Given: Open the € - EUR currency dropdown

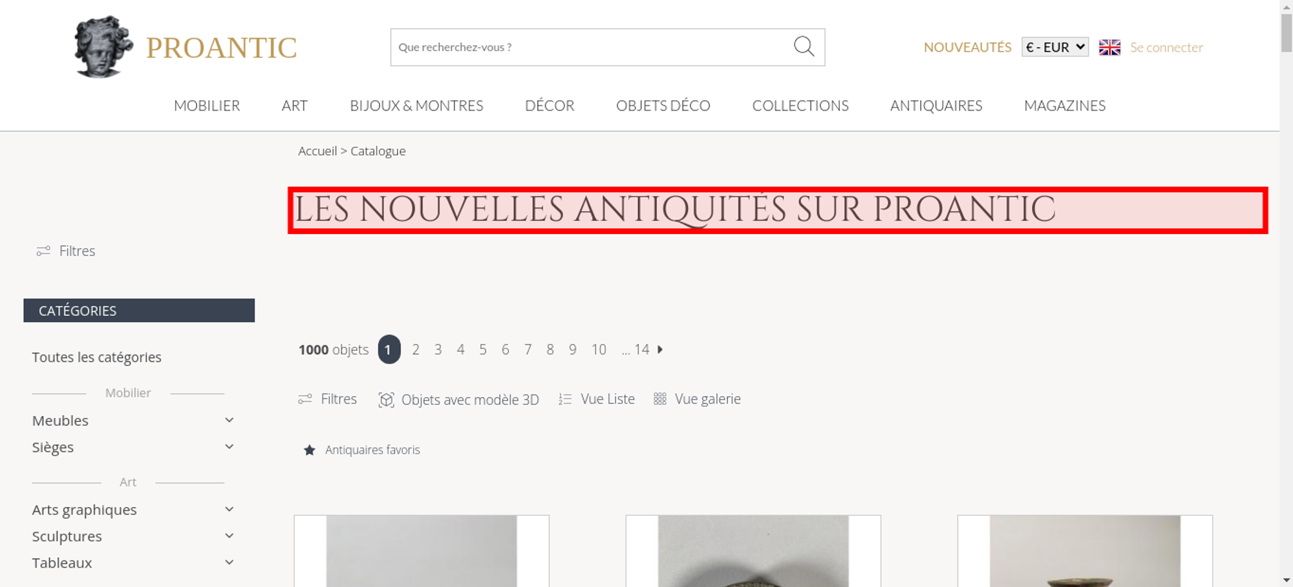Looking at the screenshot, I should click(x=1055, y=47).
